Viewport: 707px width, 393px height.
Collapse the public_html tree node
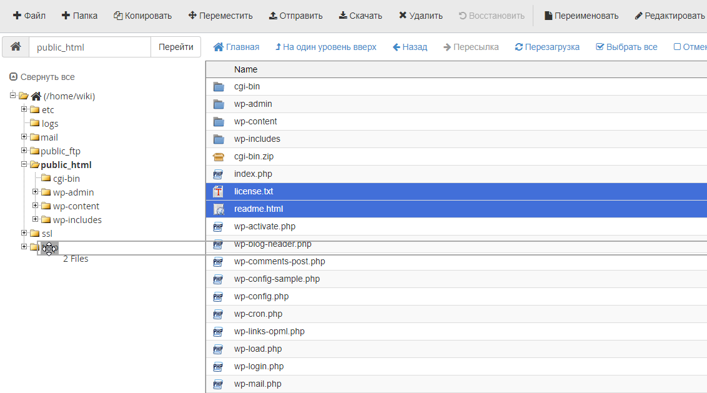(24, 164)
